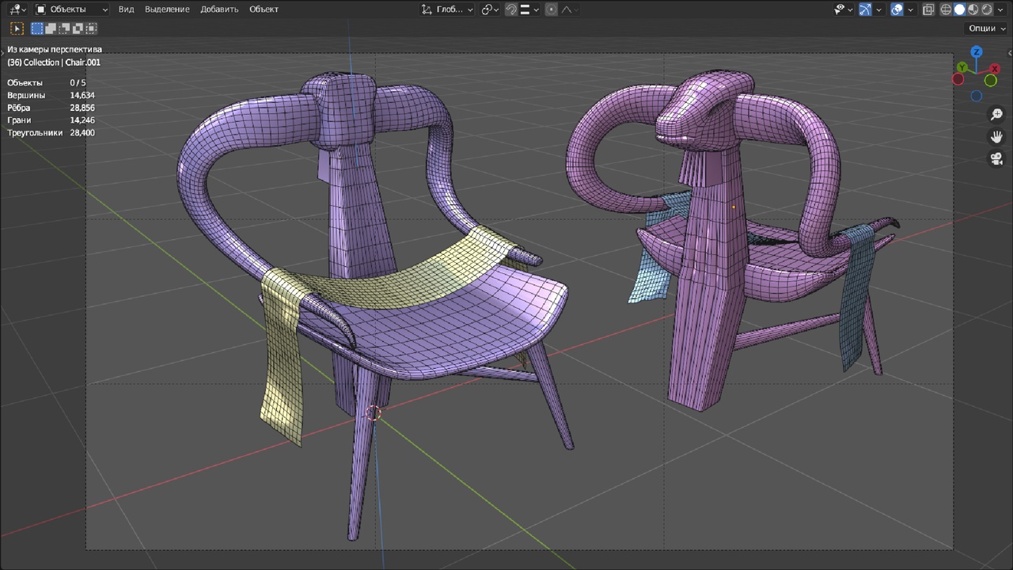Open the Опции dropdown
This screenshot has width=1013, height=570.
tap(986, 28)
